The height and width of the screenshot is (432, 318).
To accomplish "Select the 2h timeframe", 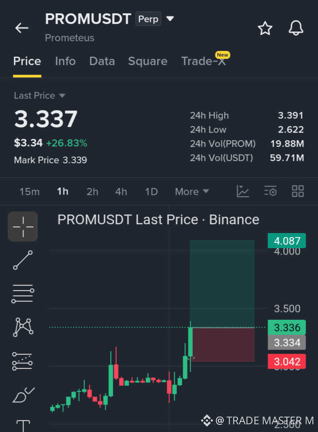I will 92,191.
